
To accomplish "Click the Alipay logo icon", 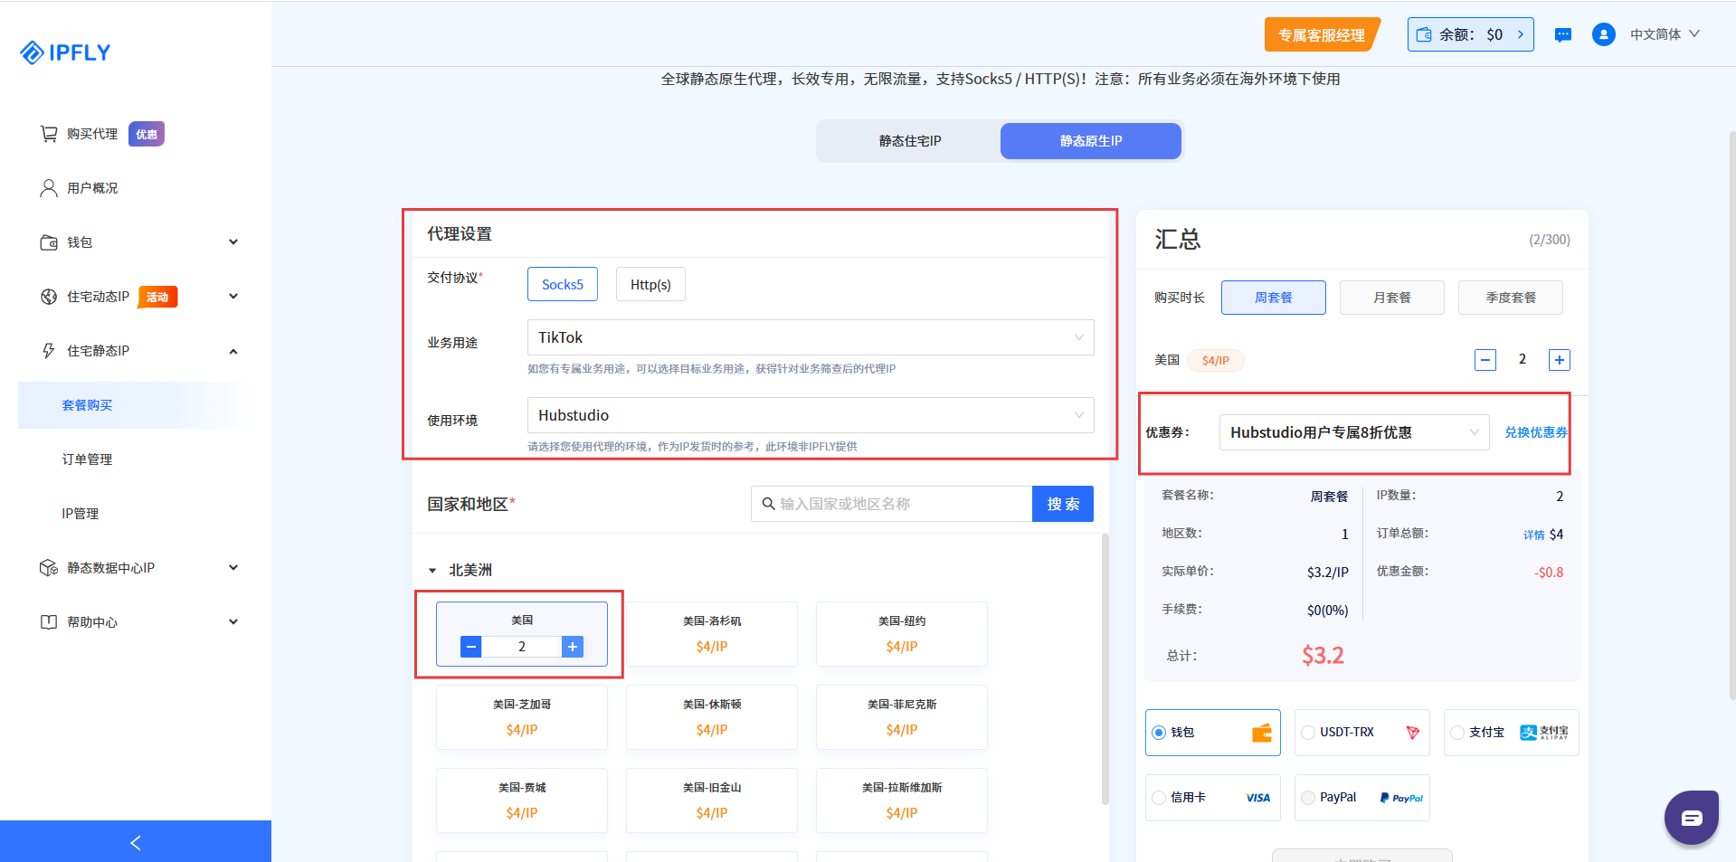I will (x=1544, y=733).
